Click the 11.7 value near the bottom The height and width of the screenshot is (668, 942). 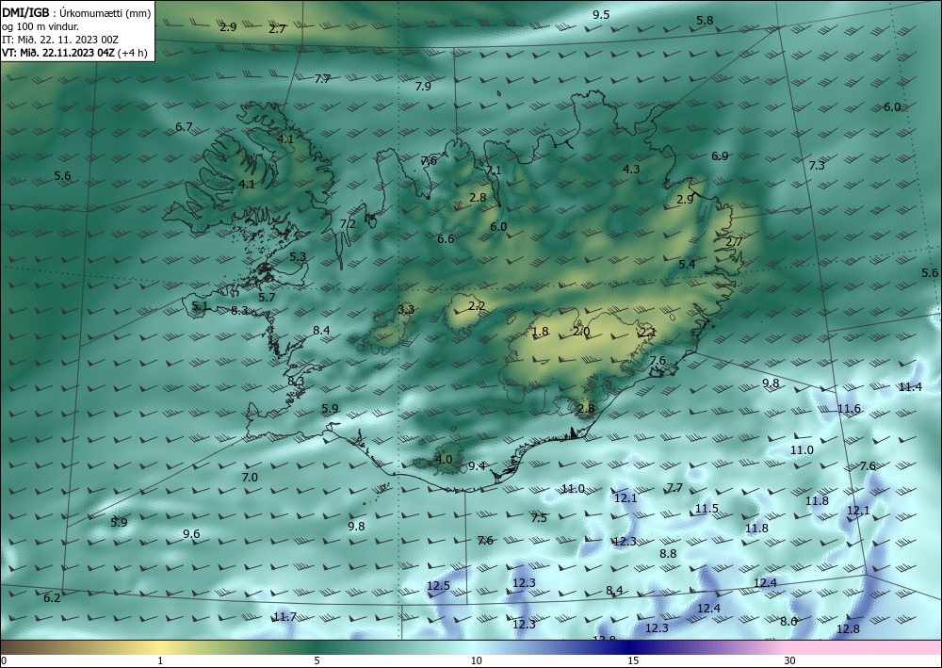click(x=284, y=617)
